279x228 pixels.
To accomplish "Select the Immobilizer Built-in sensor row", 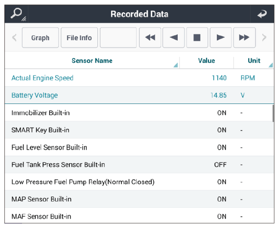I will point(139,113).
